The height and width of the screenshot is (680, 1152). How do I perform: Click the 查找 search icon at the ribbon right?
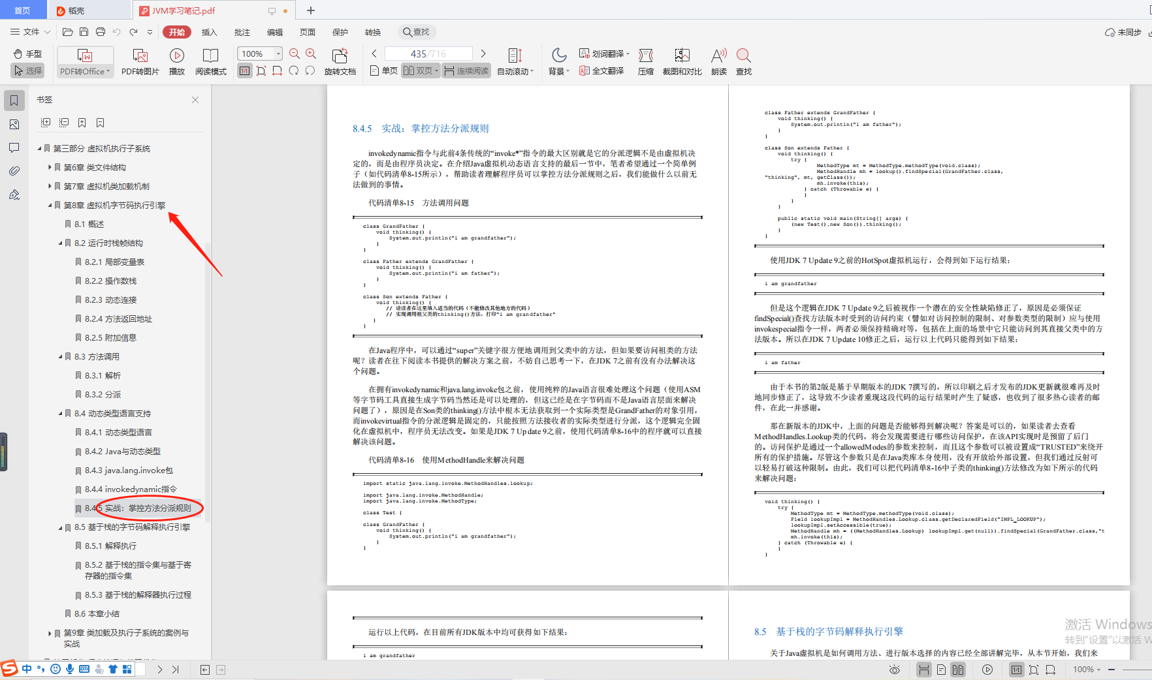744,62
